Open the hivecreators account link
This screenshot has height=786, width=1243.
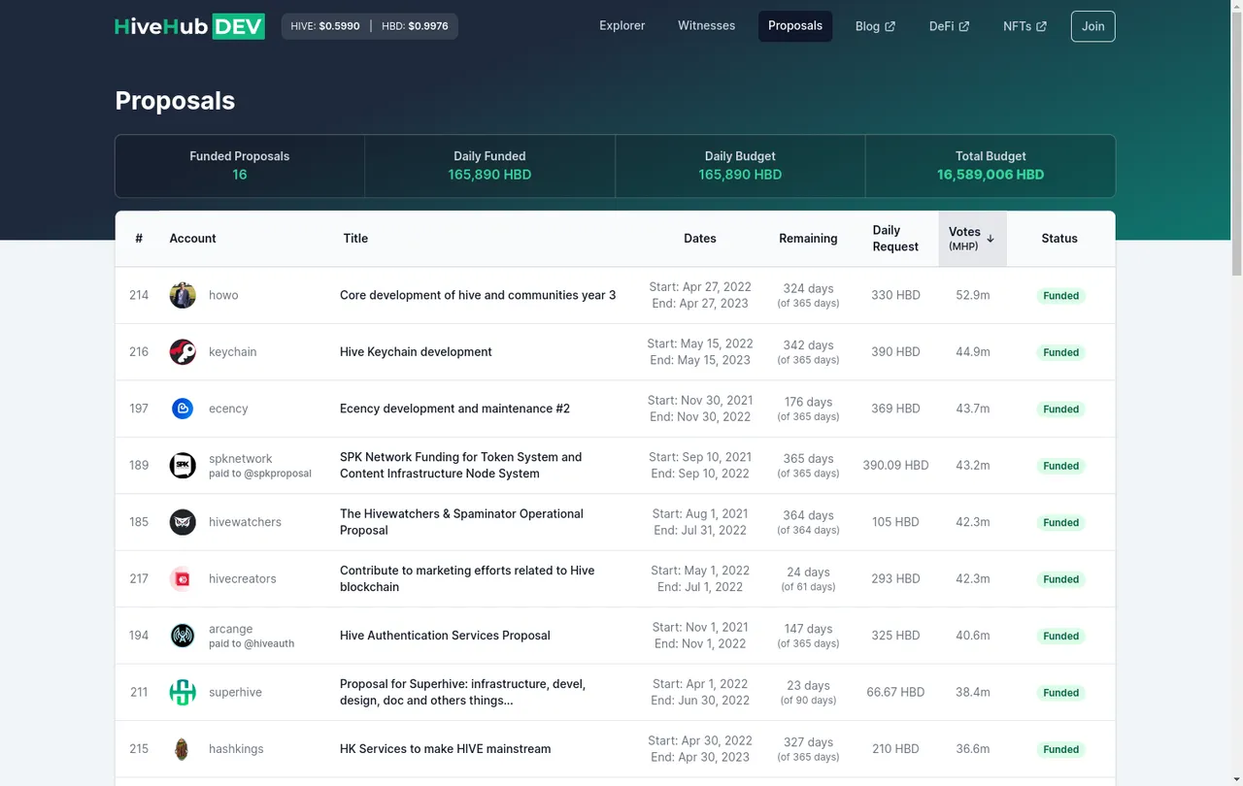243,579
